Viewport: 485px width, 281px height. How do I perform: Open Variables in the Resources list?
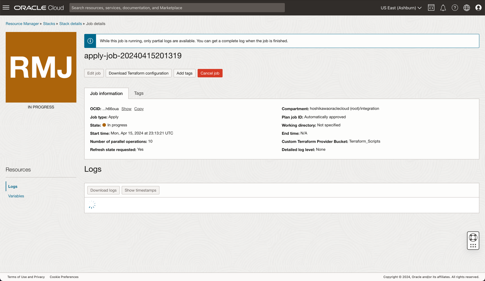(x=16, y=196)
